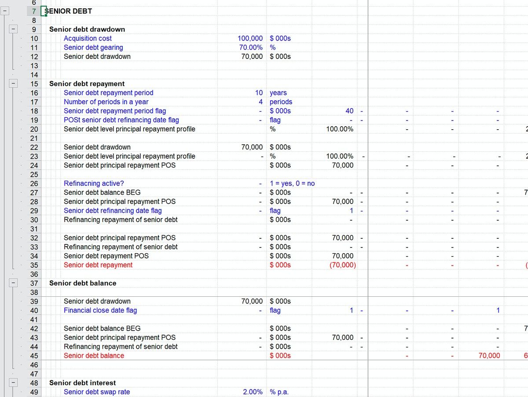
Task: Collapse the Senior debt drawdown group
Action: (13, 29)
